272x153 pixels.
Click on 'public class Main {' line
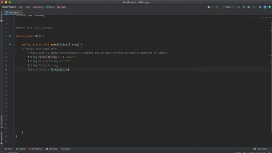30,36
